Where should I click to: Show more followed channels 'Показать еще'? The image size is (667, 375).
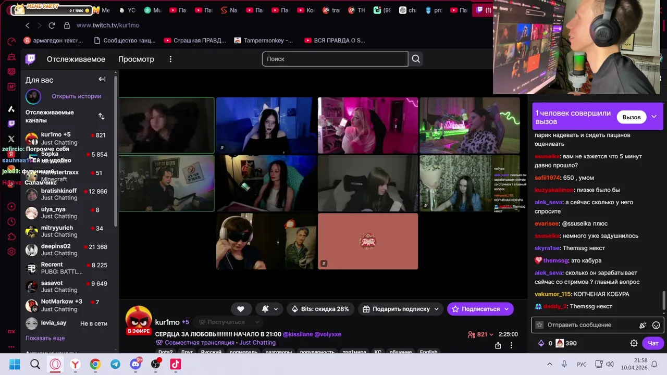tap(45, 338)
